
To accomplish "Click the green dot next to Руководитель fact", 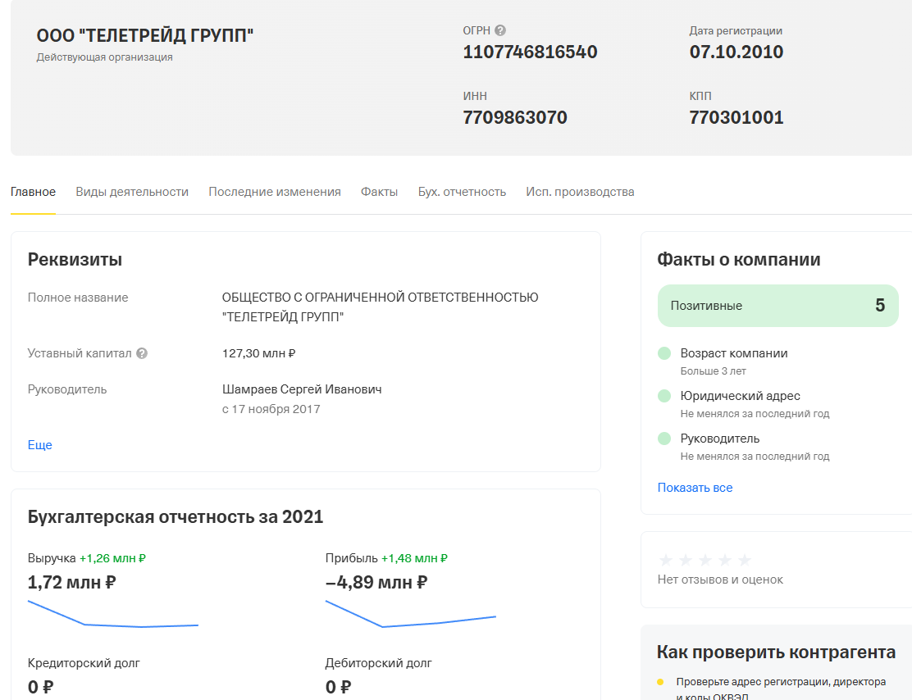I will coord(664,439).
